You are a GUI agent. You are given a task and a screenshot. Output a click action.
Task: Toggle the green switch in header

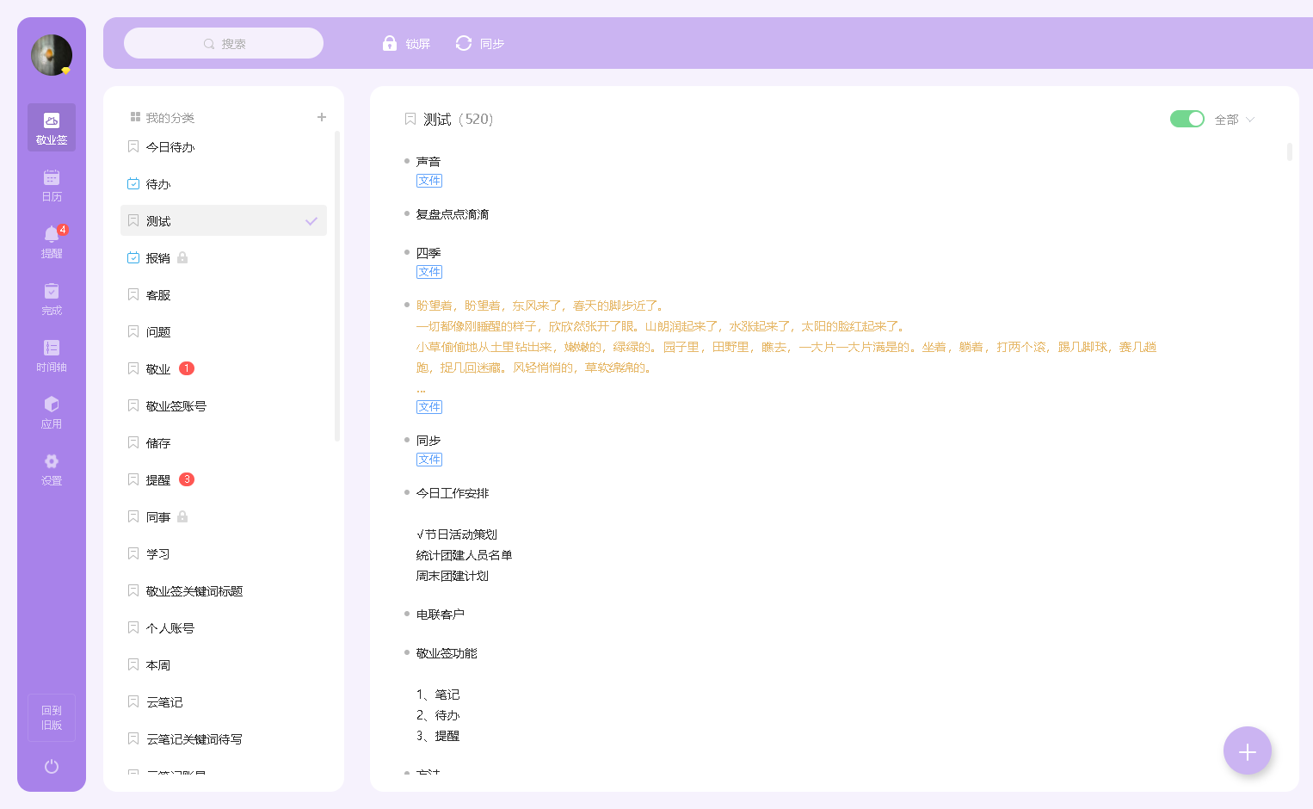(x=1187, y=119)
